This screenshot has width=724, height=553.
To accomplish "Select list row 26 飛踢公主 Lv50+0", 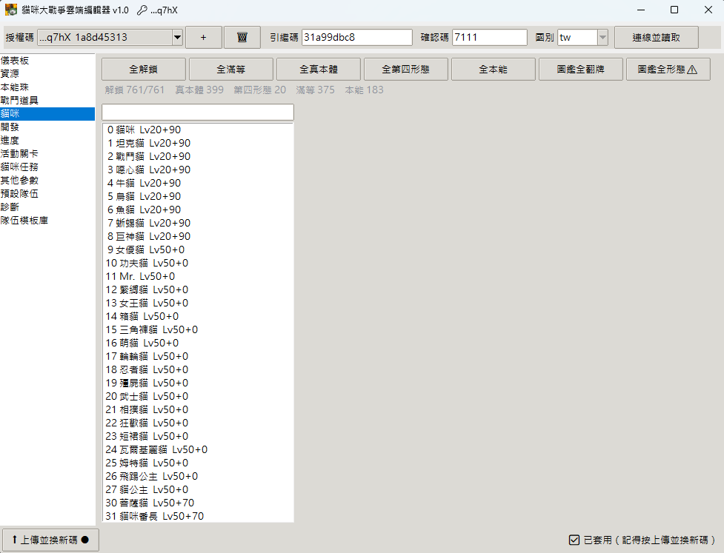I will (198, 477).
